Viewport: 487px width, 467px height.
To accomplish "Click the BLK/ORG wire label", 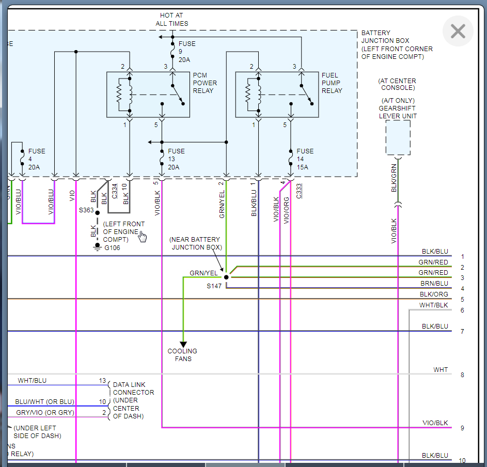I will click(433, 294).
